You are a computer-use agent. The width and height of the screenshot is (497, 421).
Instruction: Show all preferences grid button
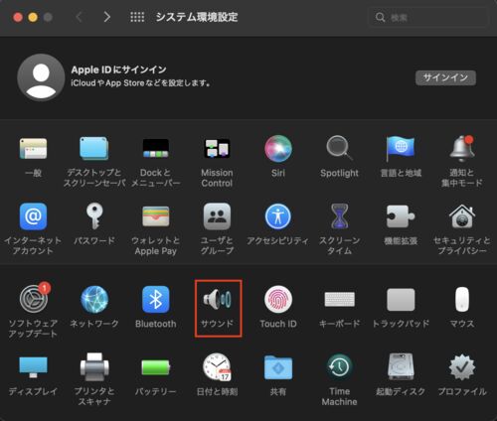137,17
